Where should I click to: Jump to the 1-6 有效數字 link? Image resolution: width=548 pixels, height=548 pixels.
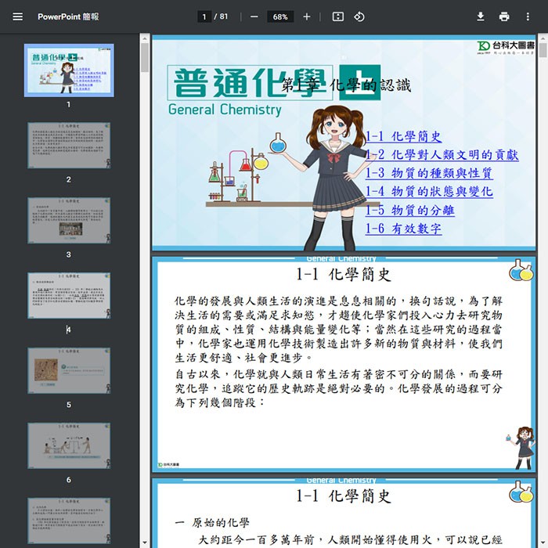403,229
